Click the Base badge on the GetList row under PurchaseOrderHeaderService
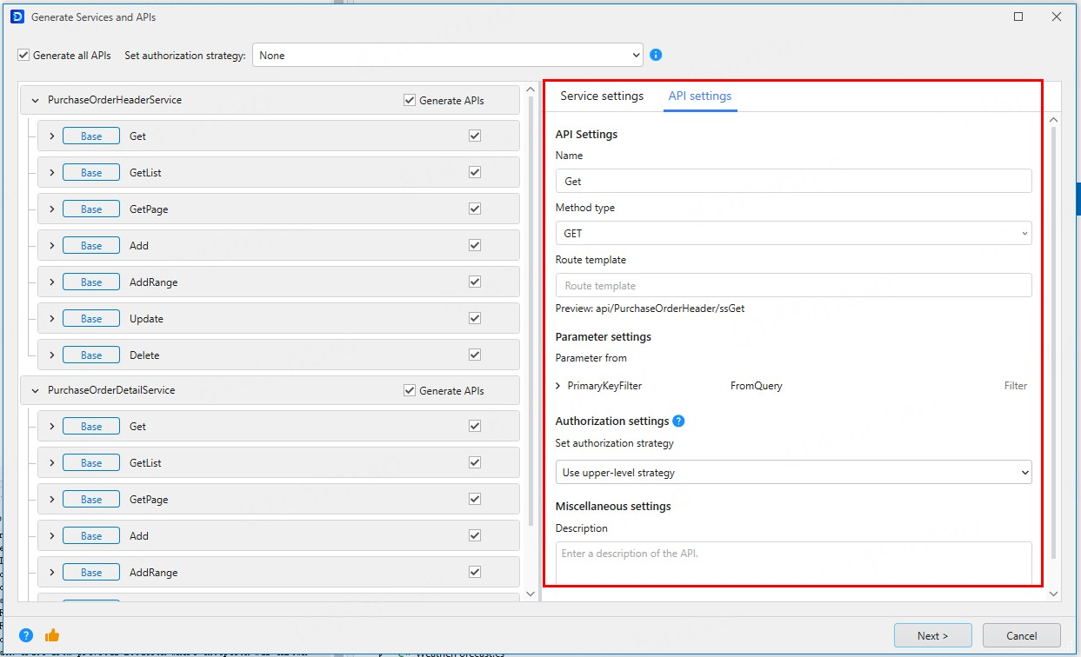 point(91,173)
